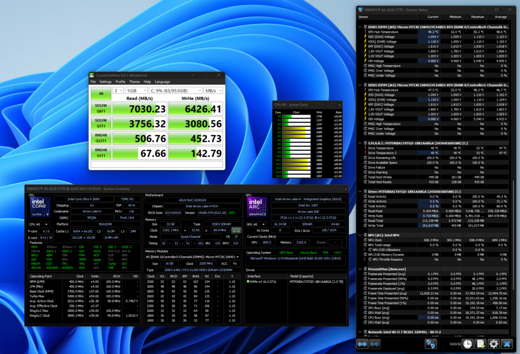This screenshot has width=520, height=354.
Task: Click the SEQ1M Q8T1 read result bar 7030.23
Action: coord(140,109)
